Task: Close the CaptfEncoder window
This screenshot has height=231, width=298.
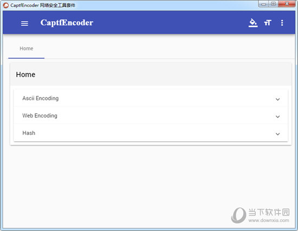Action: pyautogui.click(x=287, y=4)
